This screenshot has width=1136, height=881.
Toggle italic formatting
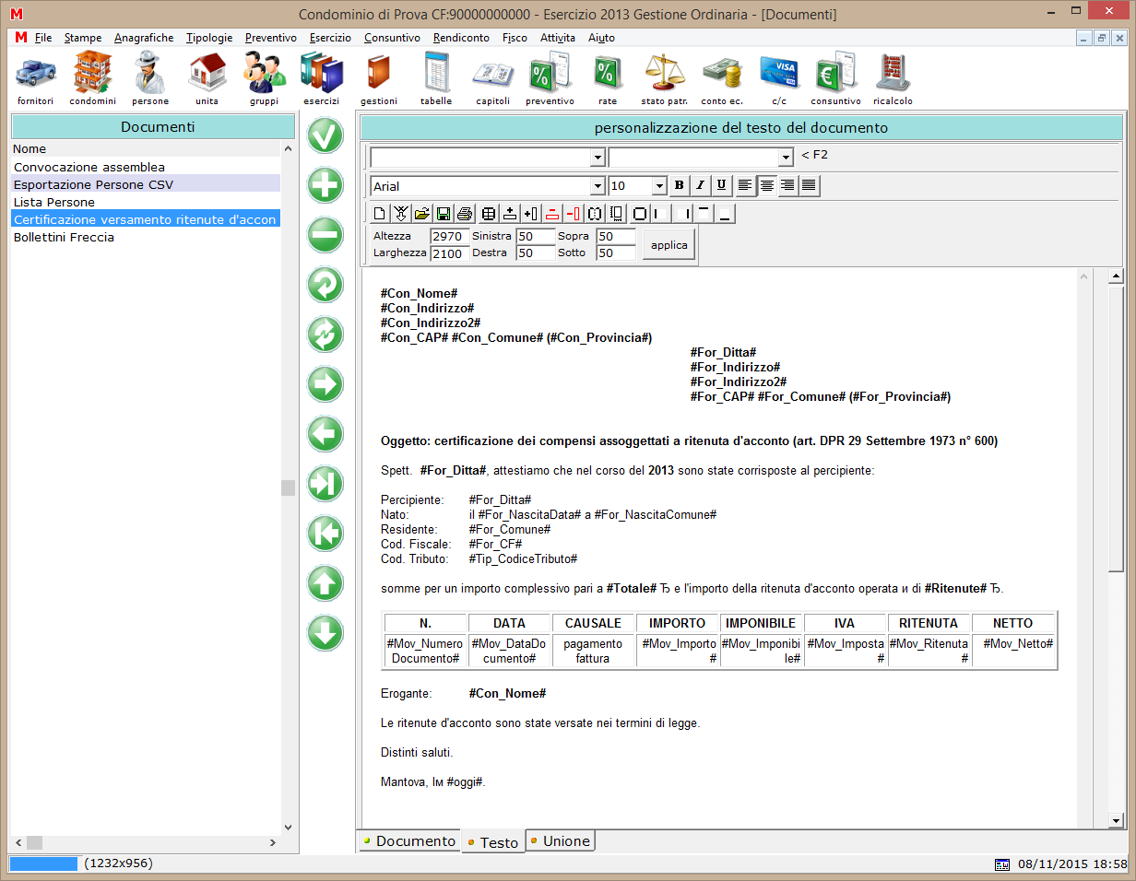(701, 186)
